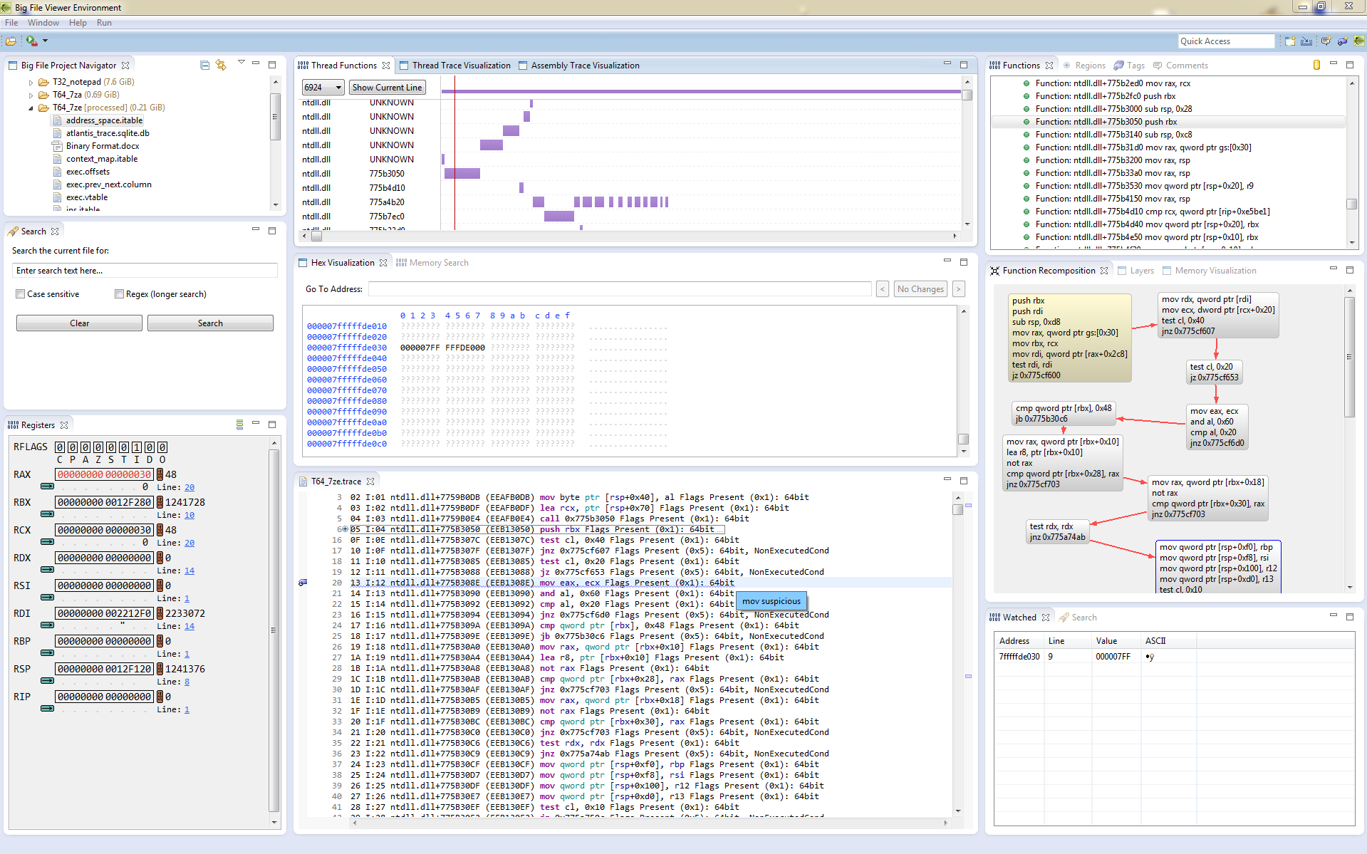Click the Search button
This screenshot has height=854, width=1367.
[210, 323]
